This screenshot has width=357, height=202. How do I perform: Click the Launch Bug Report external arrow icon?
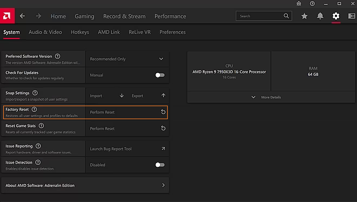point(163,148)
